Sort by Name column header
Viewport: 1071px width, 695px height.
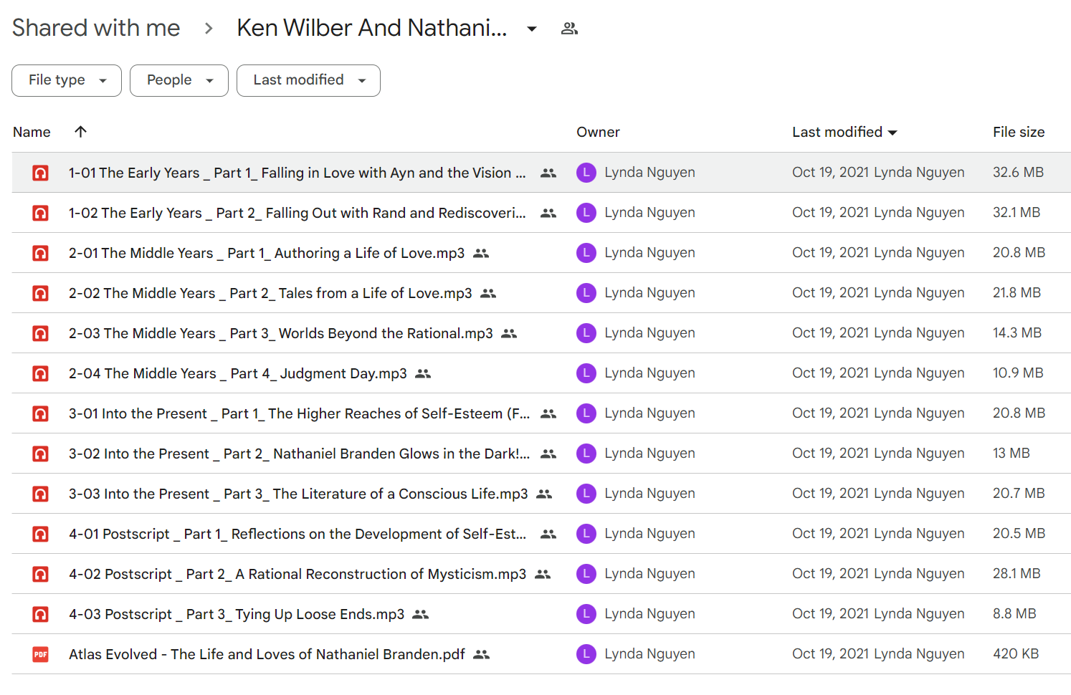32,132
